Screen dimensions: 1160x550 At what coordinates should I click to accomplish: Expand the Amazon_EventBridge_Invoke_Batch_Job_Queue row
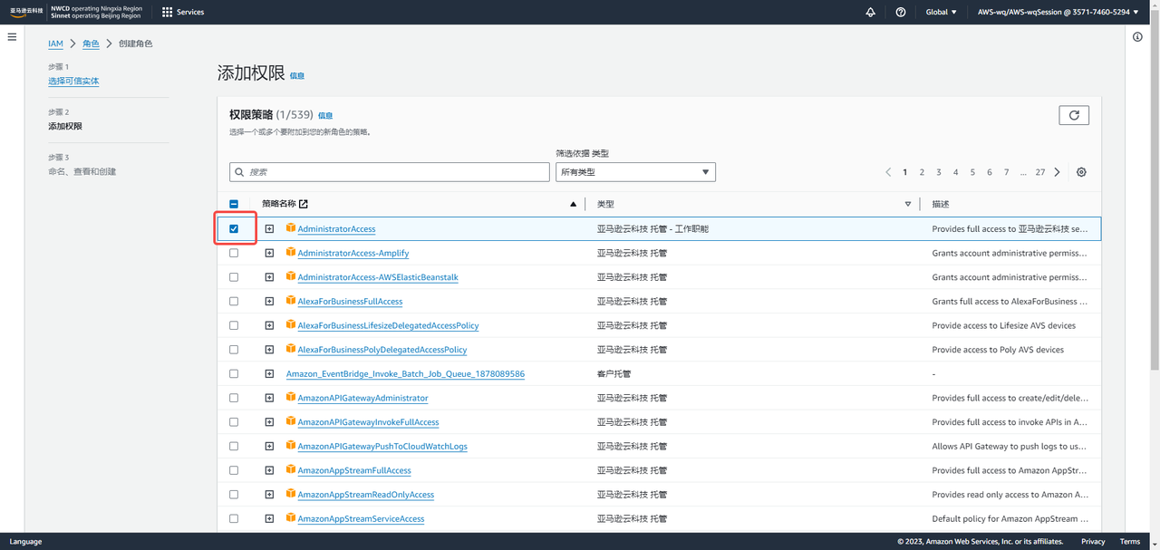pyautogui.click(x=269, y=373)
